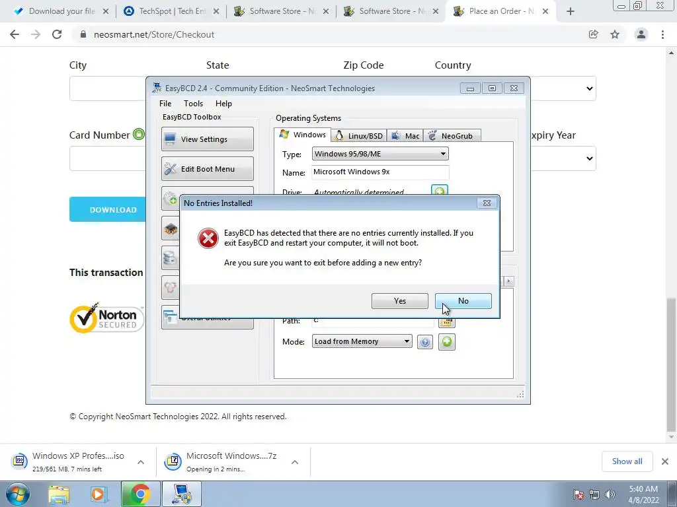677x507 pixels.
Task: Open the Windows Start menu
Action: click(x=18, y=494)
